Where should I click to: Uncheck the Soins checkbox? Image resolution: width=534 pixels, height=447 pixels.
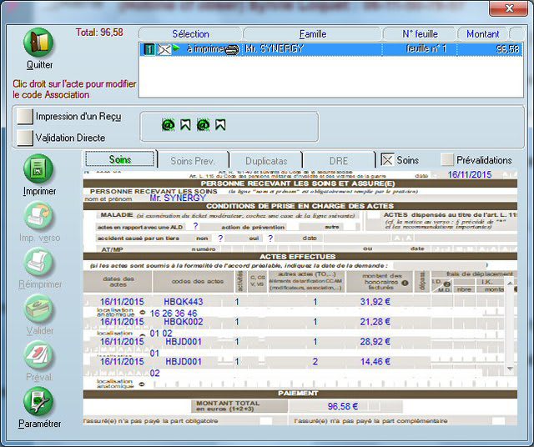(387, 159)
